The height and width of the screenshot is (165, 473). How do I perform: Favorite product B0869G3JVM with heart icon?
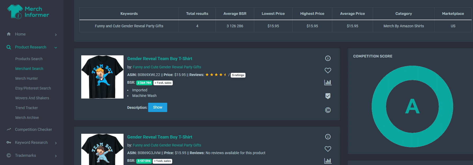click(x=328, y=149)
